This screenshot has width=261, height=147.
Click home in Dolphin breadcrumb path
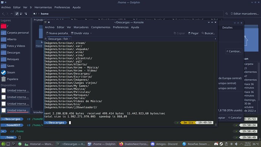45,14
